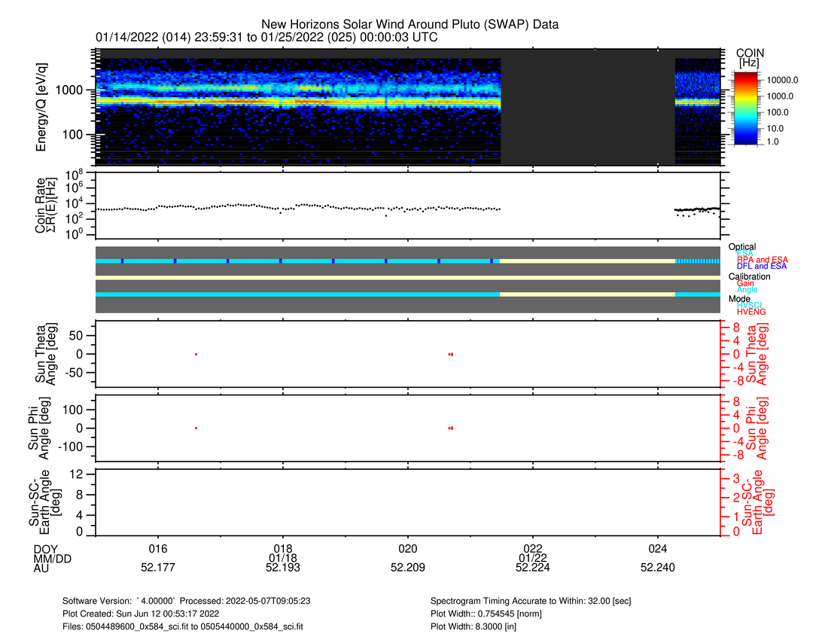Click the single red dot in Sun Theta panel
The image size is (828, 640).
pos(196,354)
